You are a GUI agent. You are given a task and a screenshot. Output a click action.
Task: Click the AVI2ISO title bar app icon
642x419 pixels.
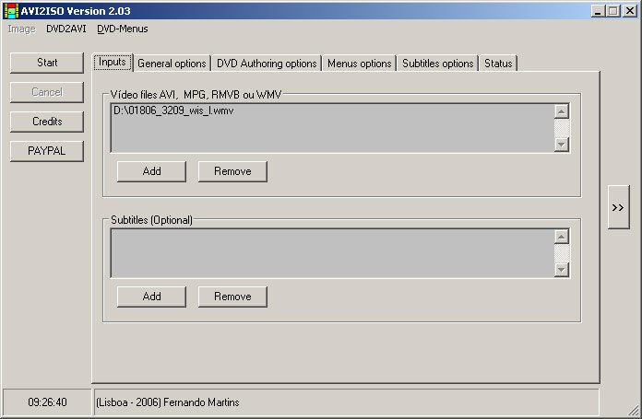point(13,10)
